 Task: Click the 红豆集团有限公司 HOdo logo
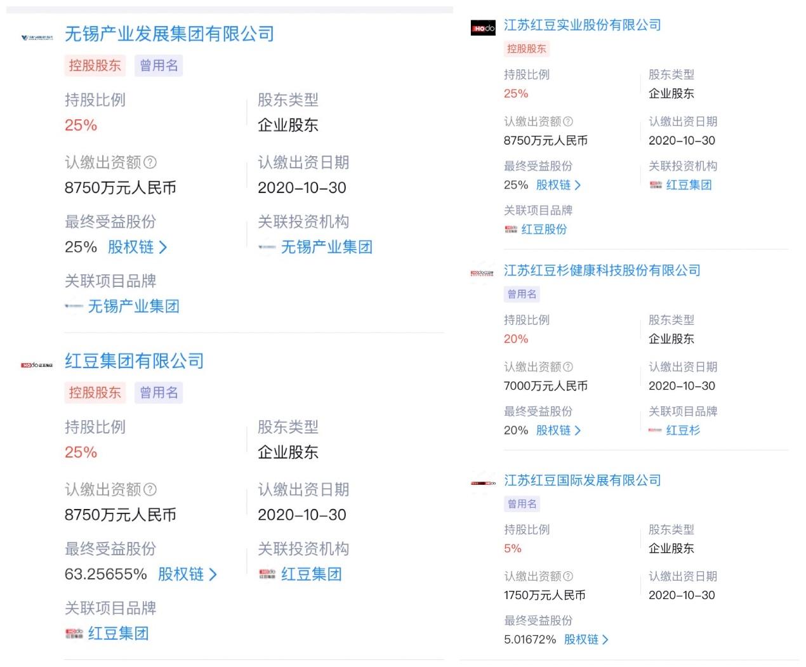pos(37,365)
